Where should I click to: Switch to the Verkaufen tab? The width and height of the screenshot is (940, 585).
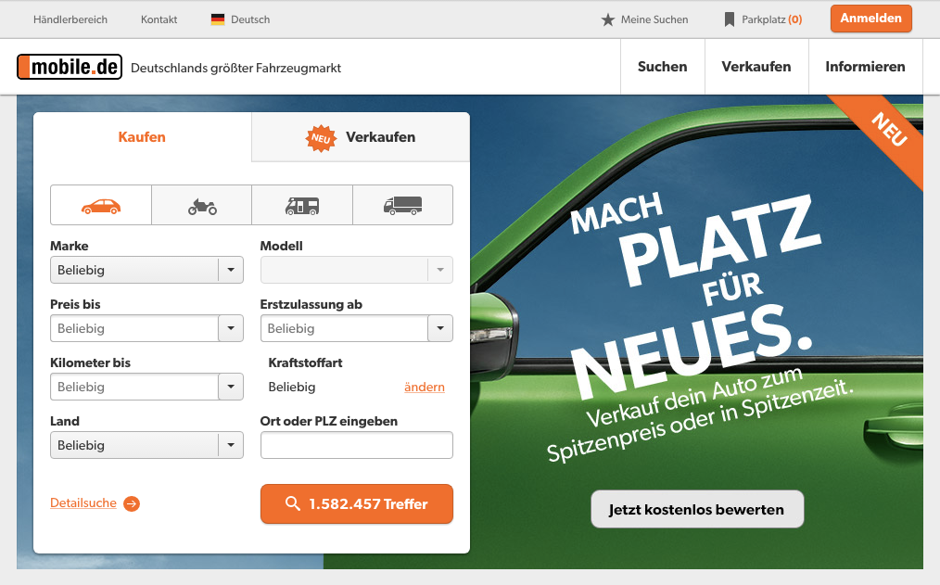361,136
